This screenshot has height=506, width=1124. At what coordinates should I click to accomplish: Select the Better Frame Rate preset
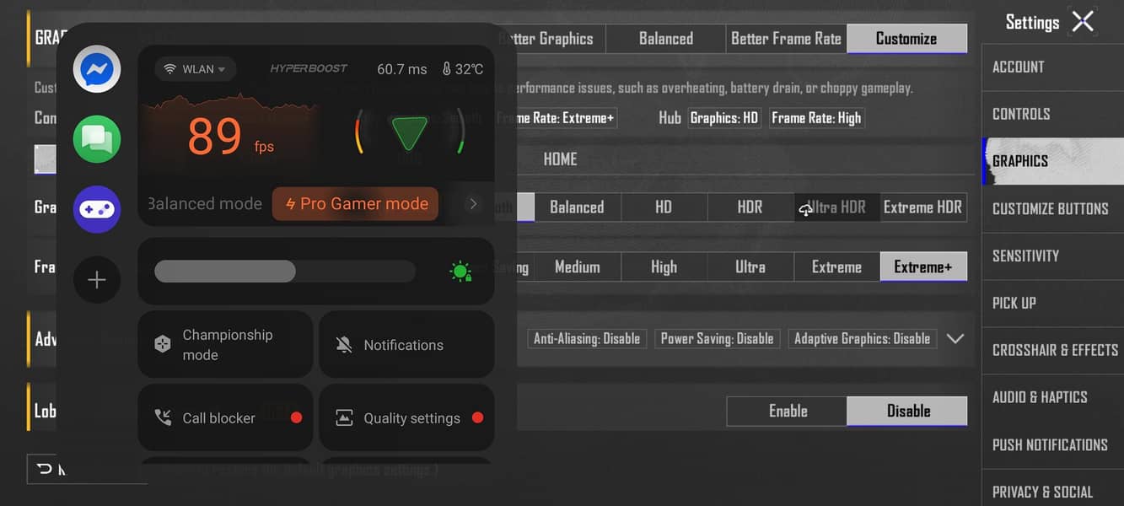pyautogui.click(x=786, y=39)
